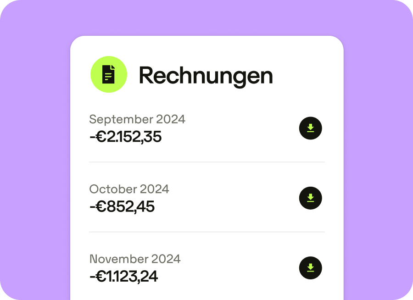
Task: Select the October 2024 label
Action: [129, 189]
